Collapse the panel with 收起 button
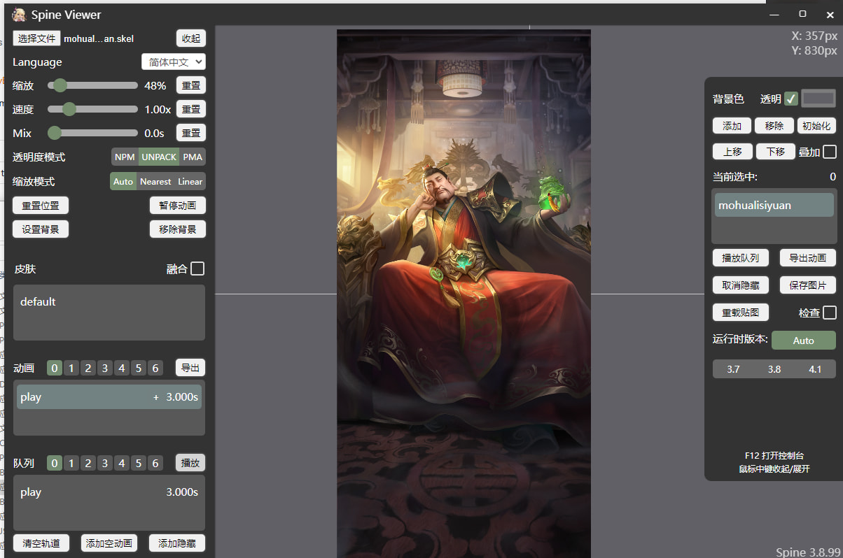The height and width of the screenshot is (558, 843). pyautogui.click(x=190, y=38)
